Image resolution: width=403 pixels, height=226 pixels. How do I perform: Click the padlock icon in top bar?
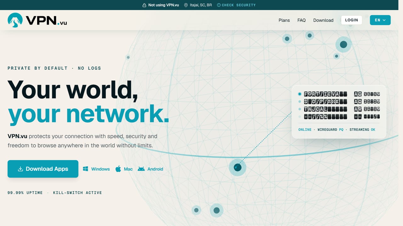pos(144,5)
